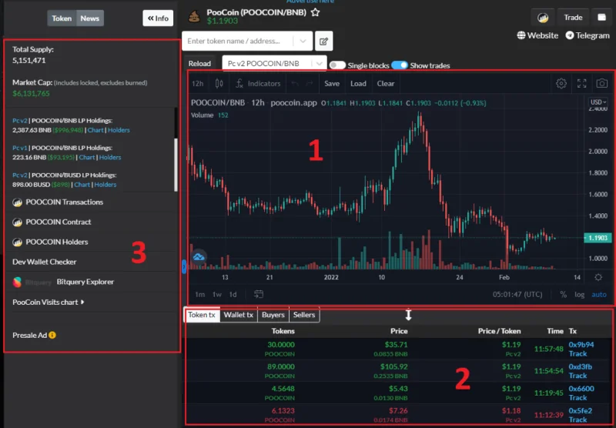Expand the PooCoin Visits chart section
Image resolution: width=616 pixels, height=428 pixels.
(49, 302)
